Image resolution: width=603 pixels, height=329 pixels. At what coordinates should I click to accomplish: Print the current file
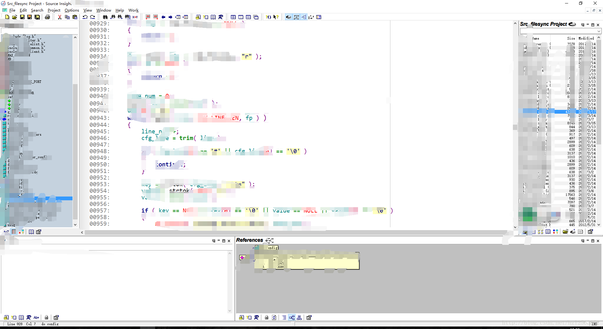point(47,17)
